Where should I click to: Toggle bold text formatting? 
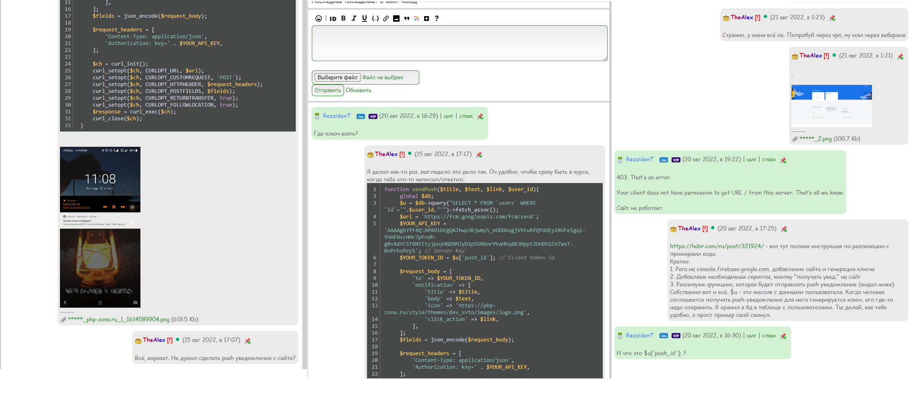(x=343, y=18)
